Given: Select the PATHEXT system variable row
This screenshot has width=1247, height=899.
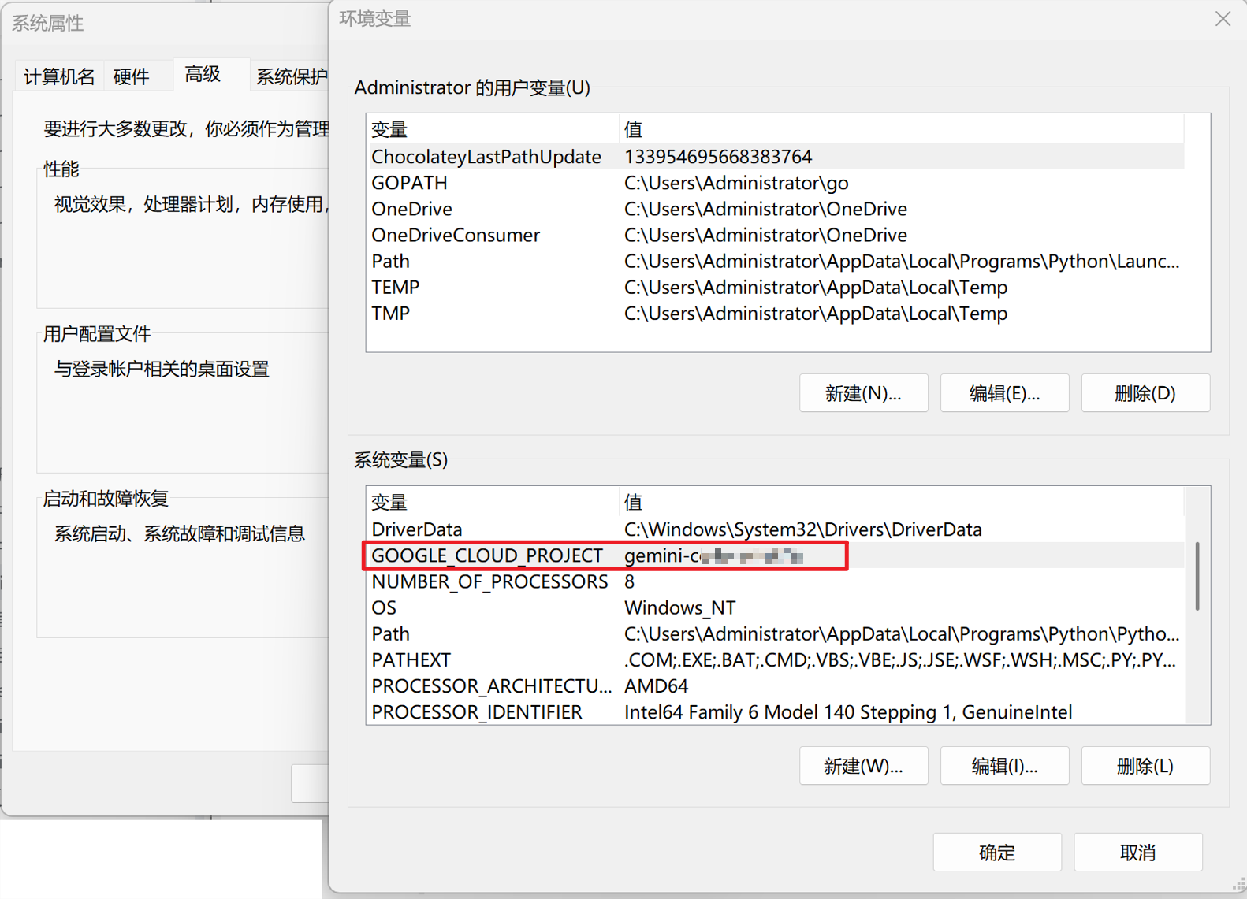Looking at the screenshot, I should coord(411,660).
